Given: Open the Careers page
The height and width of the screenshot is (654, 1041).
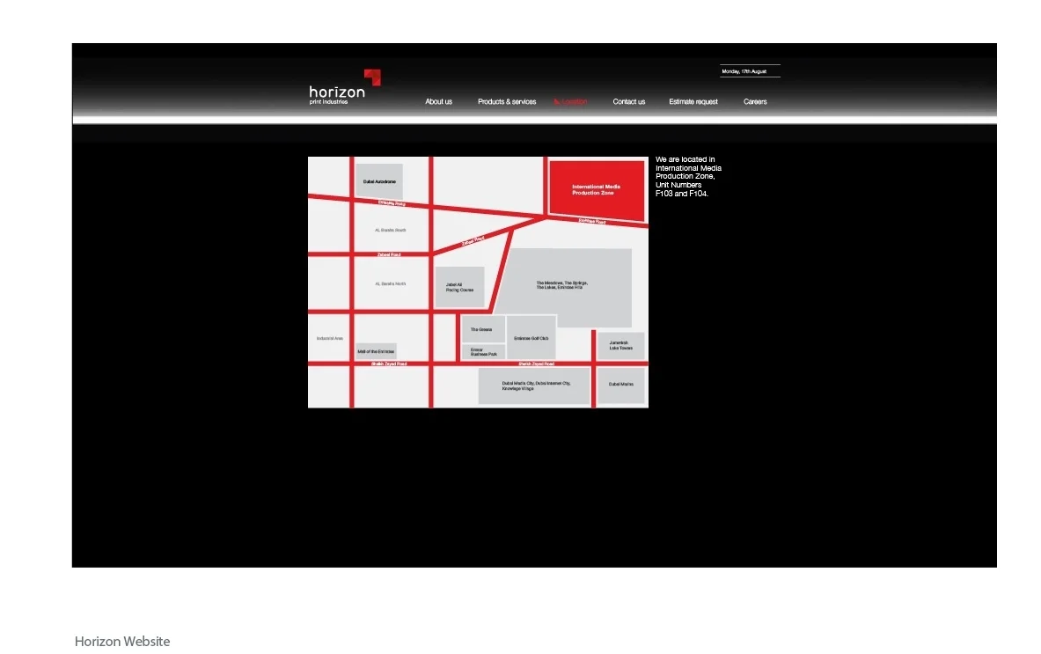Looking at the screenshot, I should tap(755, 101).
